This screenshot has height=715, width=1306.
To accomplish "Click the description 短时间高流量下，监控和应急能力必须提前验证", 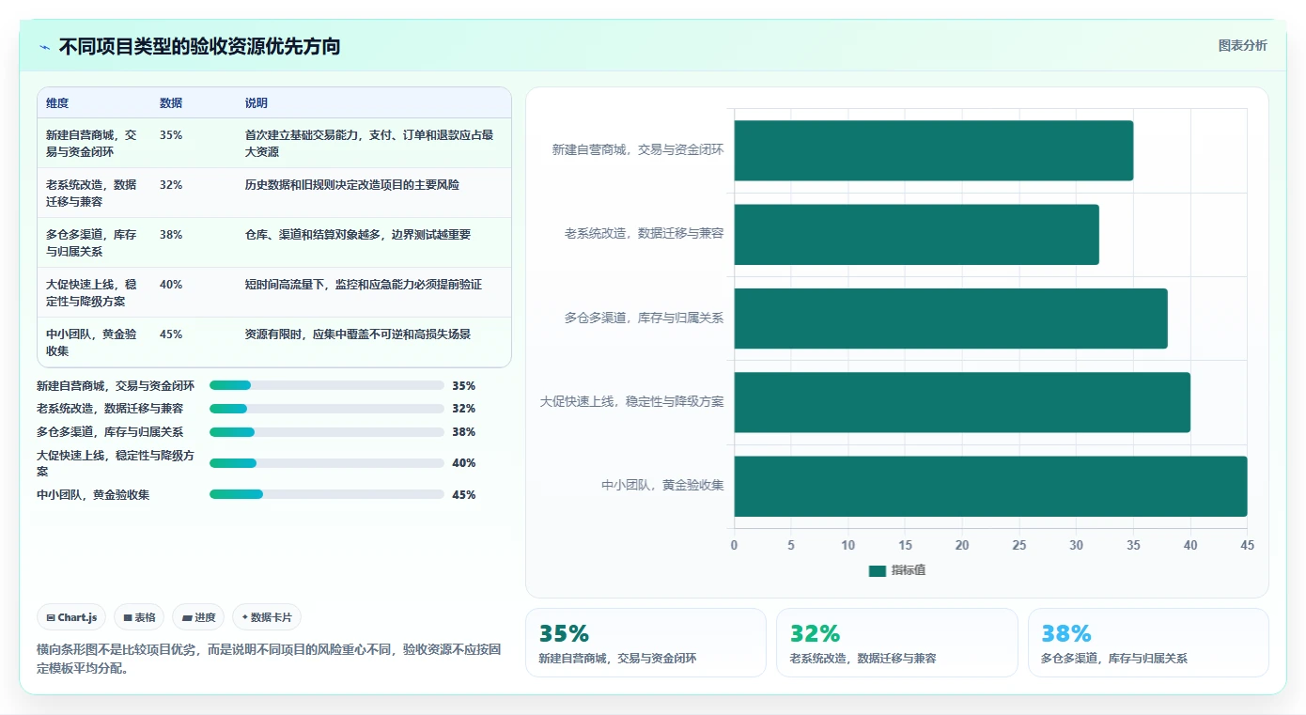I will point(364,285).
